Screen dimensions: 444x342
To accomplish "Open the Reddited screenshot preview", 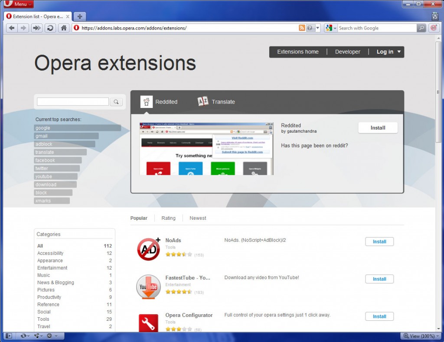I will pyautogui.click(x=206, y=149).
